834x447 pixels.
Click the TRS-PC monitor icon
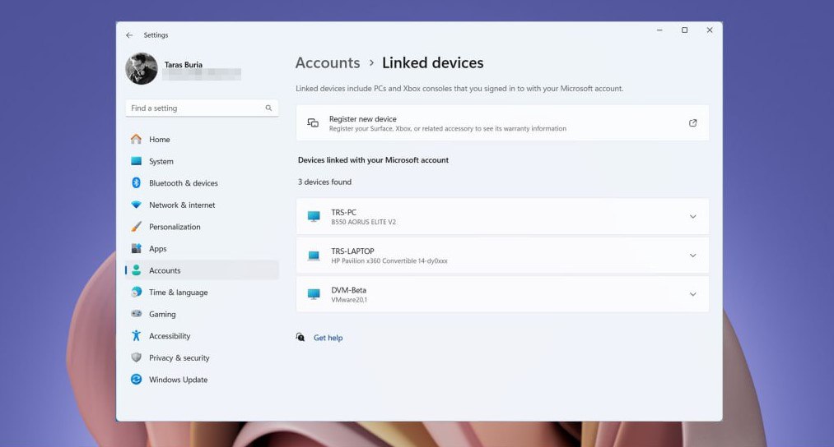pos(314,217)
